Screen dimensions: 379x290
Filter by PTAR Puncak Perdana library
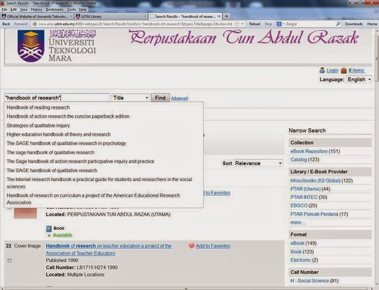(x=314, y=214)
